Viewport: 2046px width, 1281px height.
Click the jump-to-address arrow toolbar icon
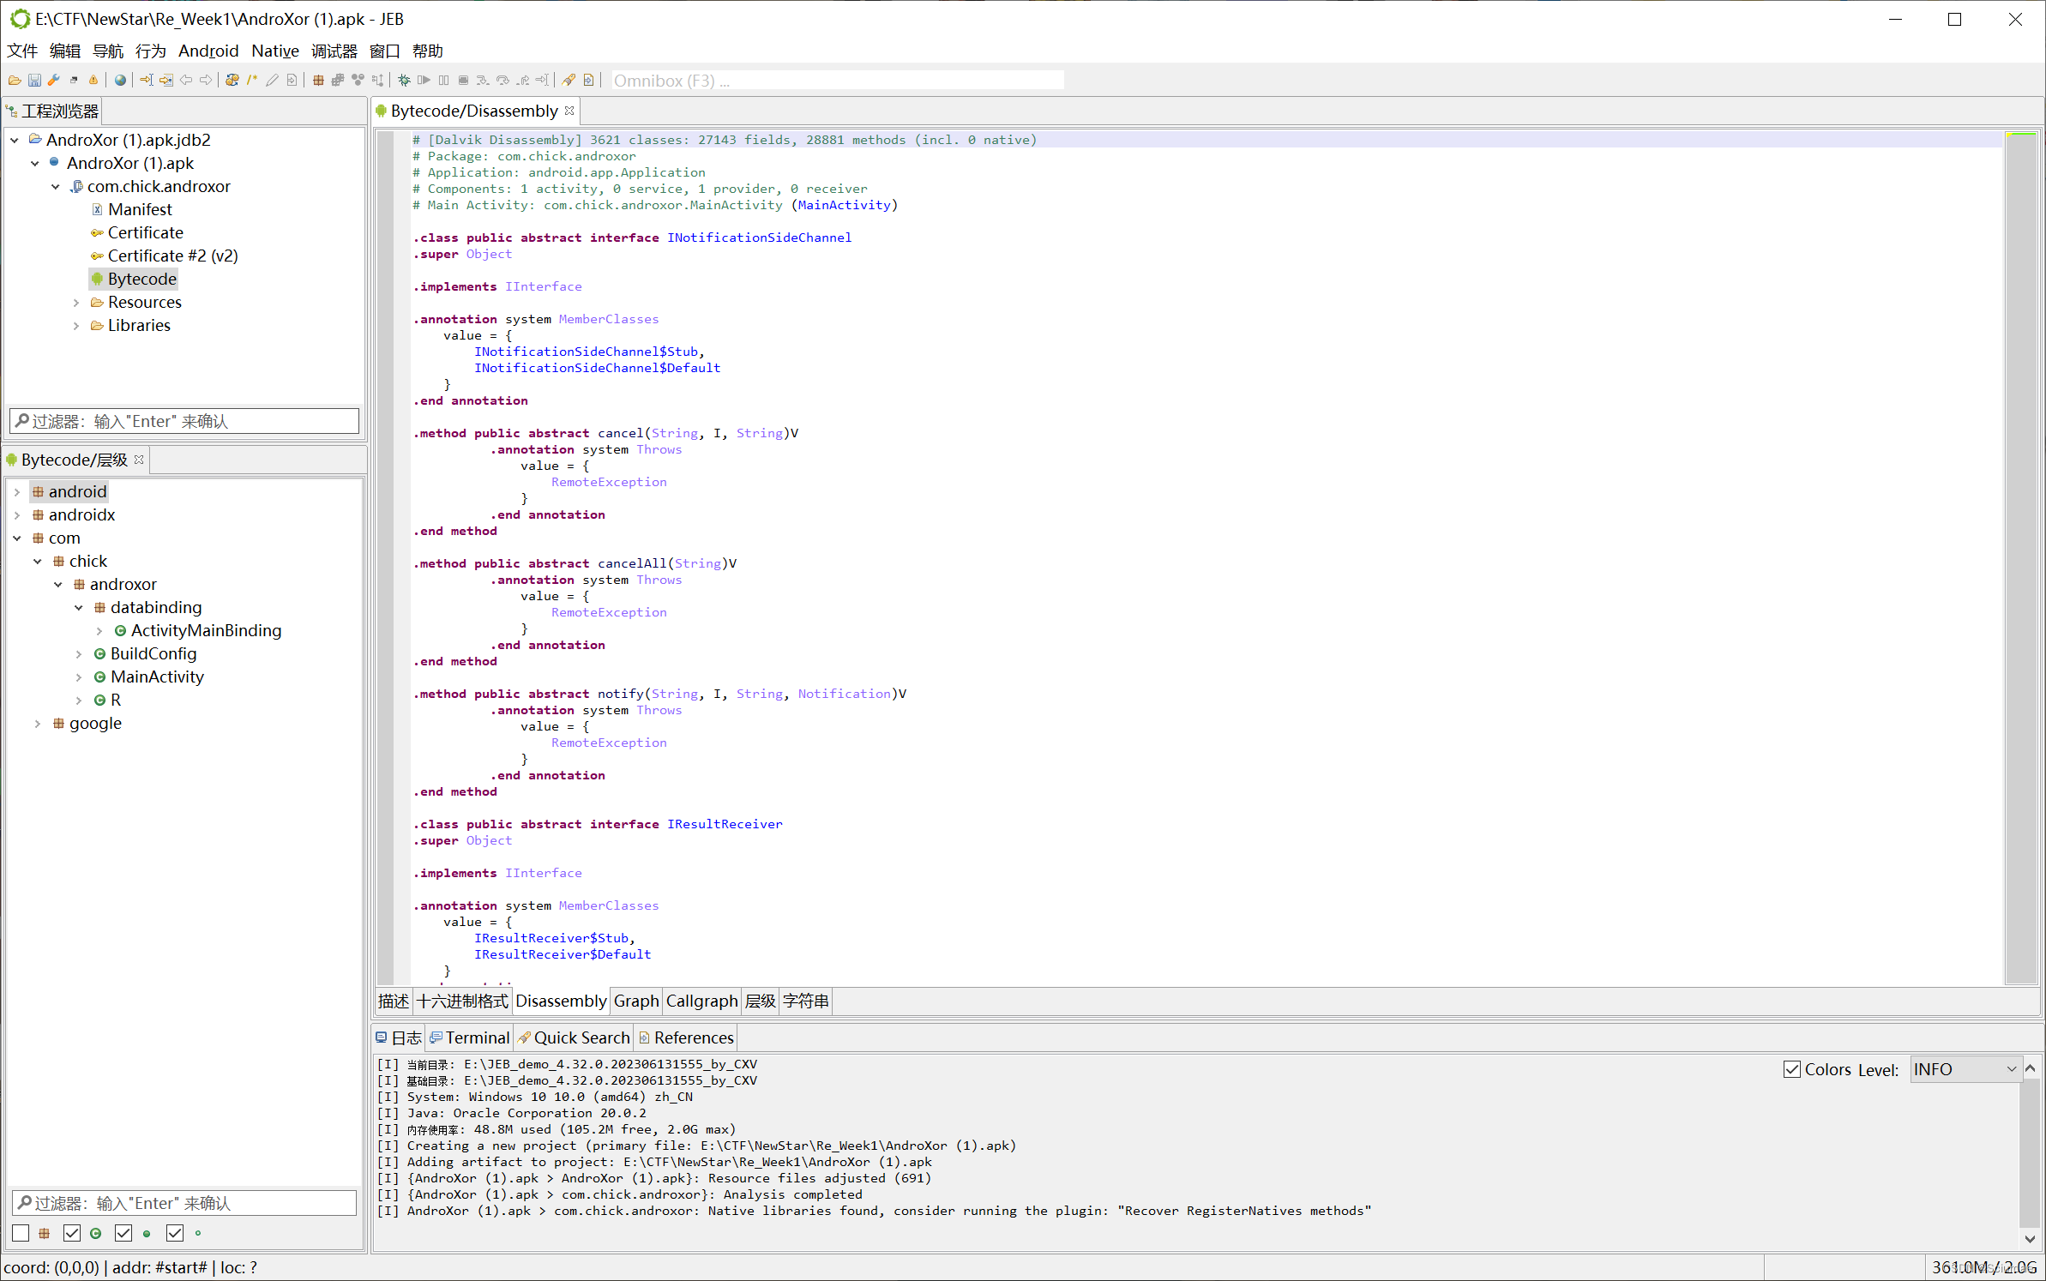click(x=147, y=81)
